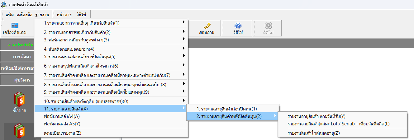This screenshot has height=140, width=414.
Task: Click the เครื่องคิดเลข calculator icon
Action: 15,26
